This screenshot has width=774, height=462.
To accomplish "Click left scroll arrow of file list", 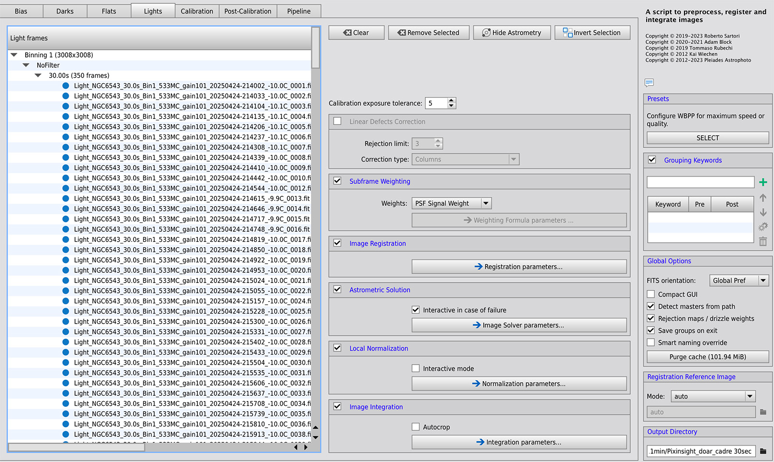I will tap(296, 447).
